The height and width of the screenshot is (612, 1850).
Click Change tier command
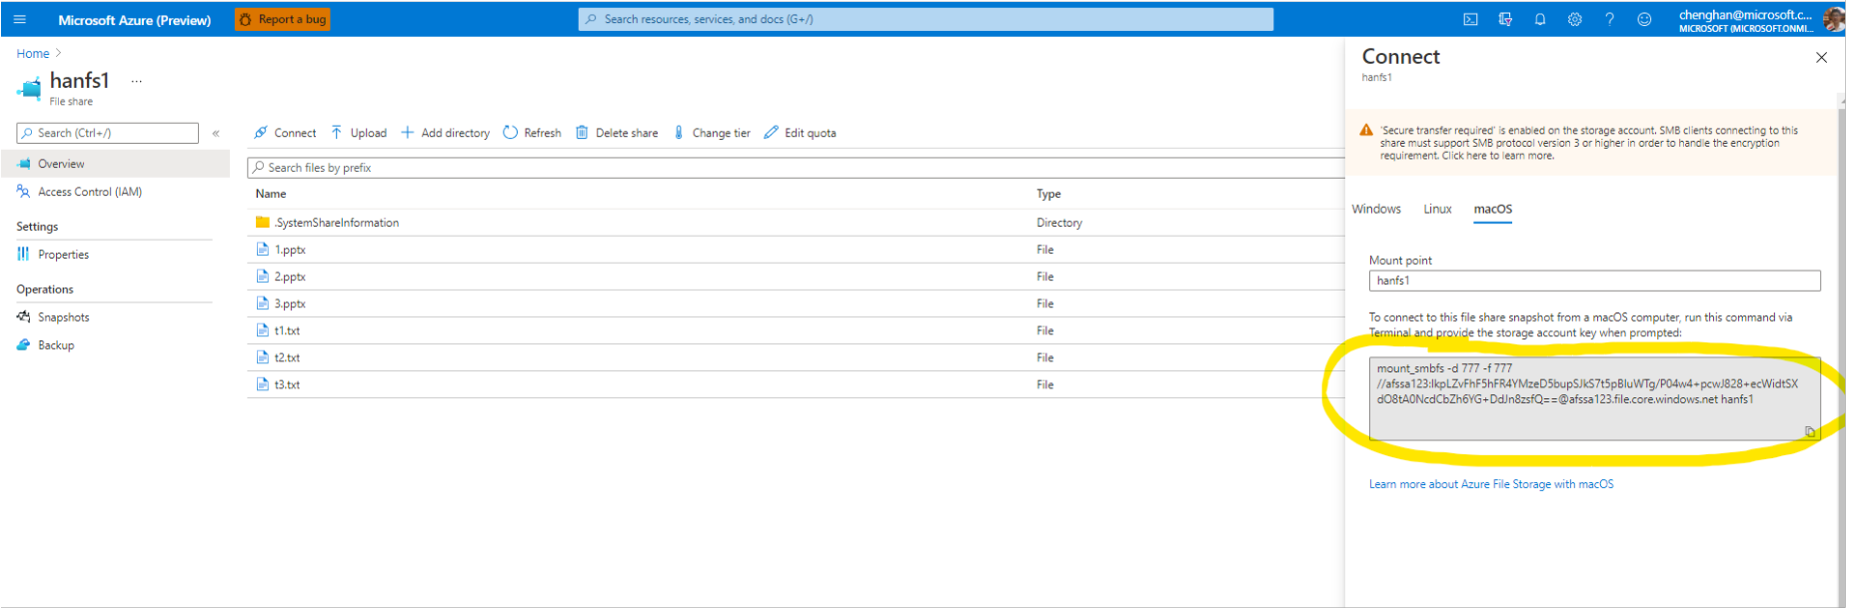712,133
